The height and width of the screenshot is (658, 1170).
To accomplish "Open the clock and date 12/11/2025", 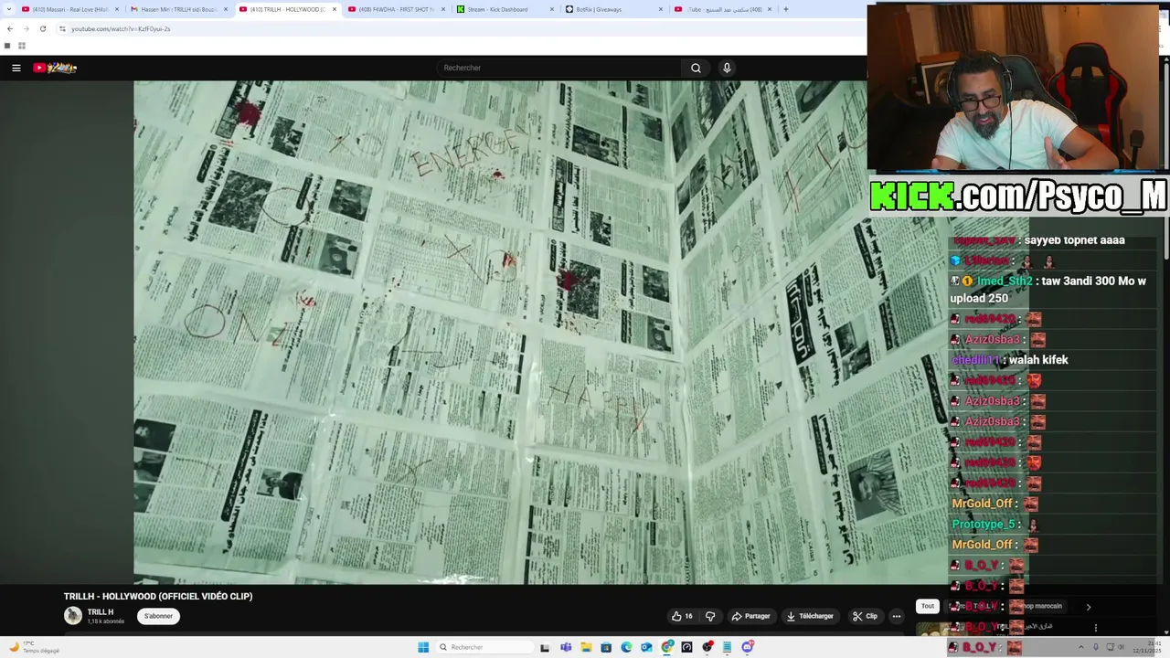I will (x=1146, y=647).
